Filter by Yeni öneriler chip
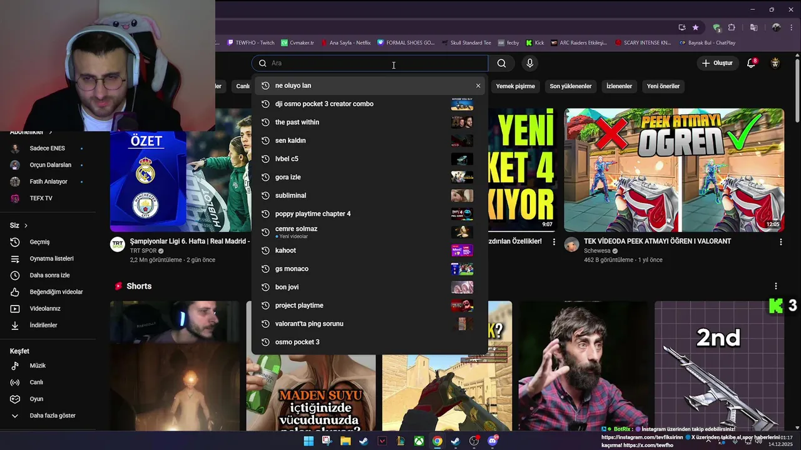Screen dimensions: 801x450 coord(663,86)
